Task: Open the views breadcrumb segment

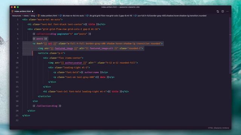Action: pos(26,16)
